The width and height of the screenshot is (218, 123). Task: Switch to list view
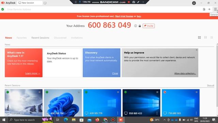tap(212, 37)
